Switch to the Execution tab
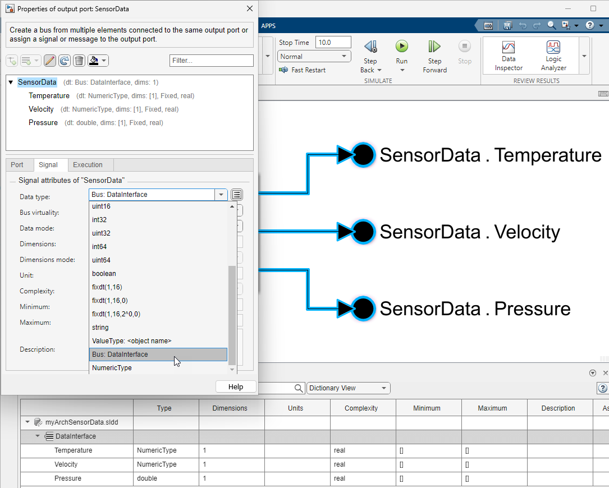Screen dimensions: 609x488 88,164
